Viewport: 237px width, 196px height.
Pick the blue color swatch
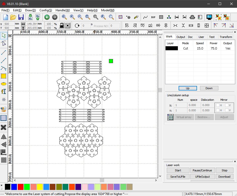click(14, 187)
